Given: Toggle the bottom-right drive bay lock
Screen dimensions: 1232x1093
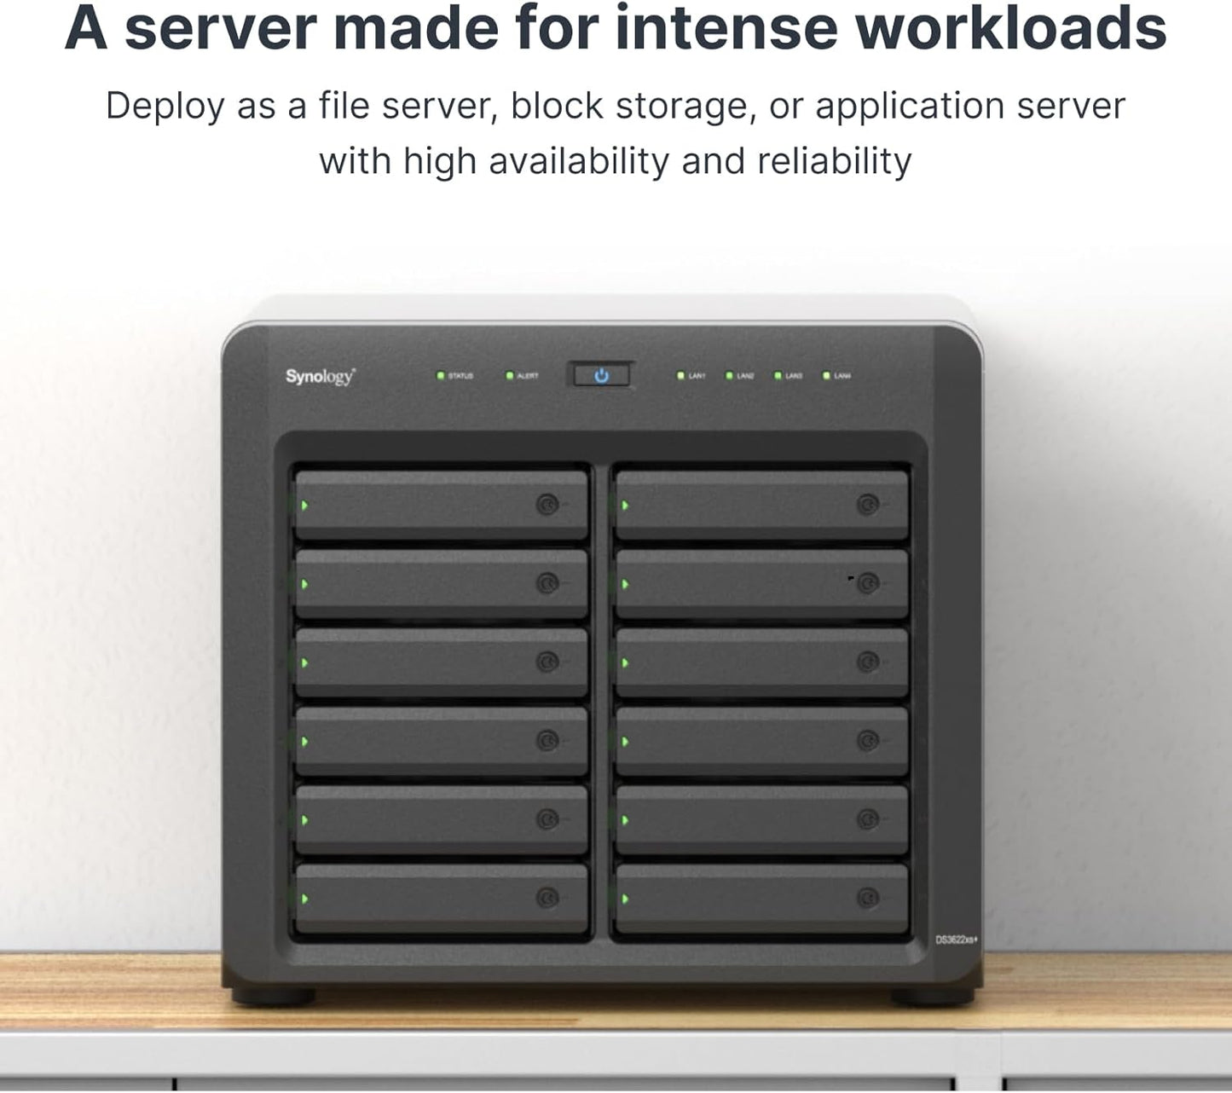Looking at the screenshot, I should click(x=868, y=896).
